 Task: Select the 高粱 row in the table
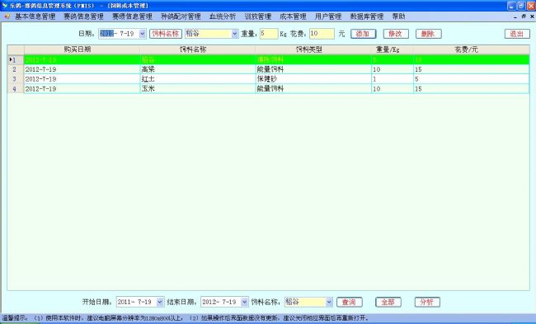[268, 69]
